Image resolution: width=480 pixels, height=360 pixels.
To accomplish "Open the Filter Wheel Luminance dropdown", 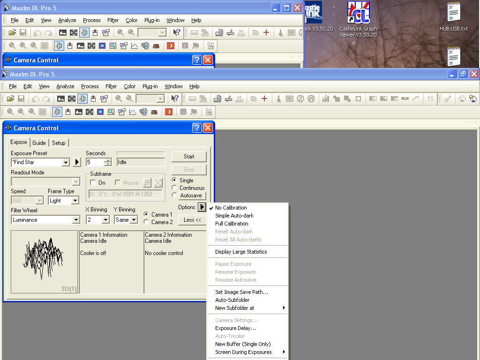I will [76, 220].
